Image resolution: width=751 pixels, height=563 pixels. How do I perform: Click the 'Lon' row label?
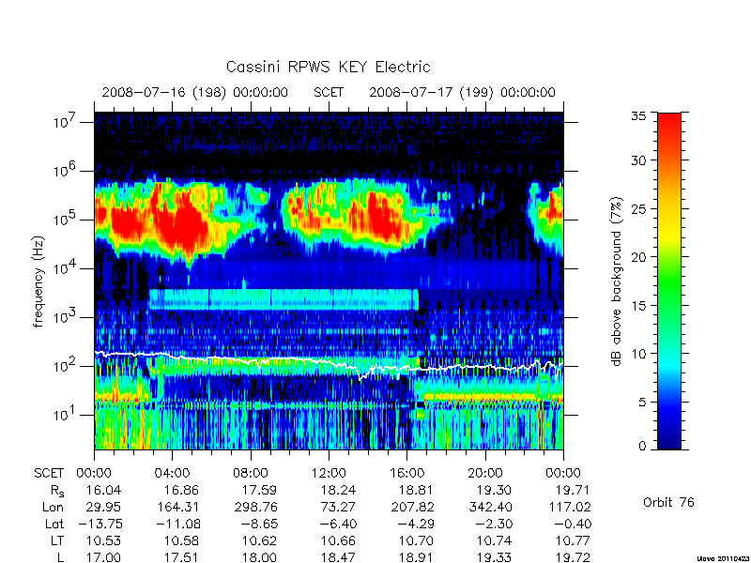54,507
